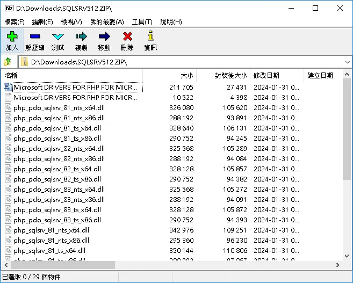Image resolution: width=353 pixels, height=283 pixels.
Task: Open the 檔案(F) File menu
Action: click(x=15, y=22)
